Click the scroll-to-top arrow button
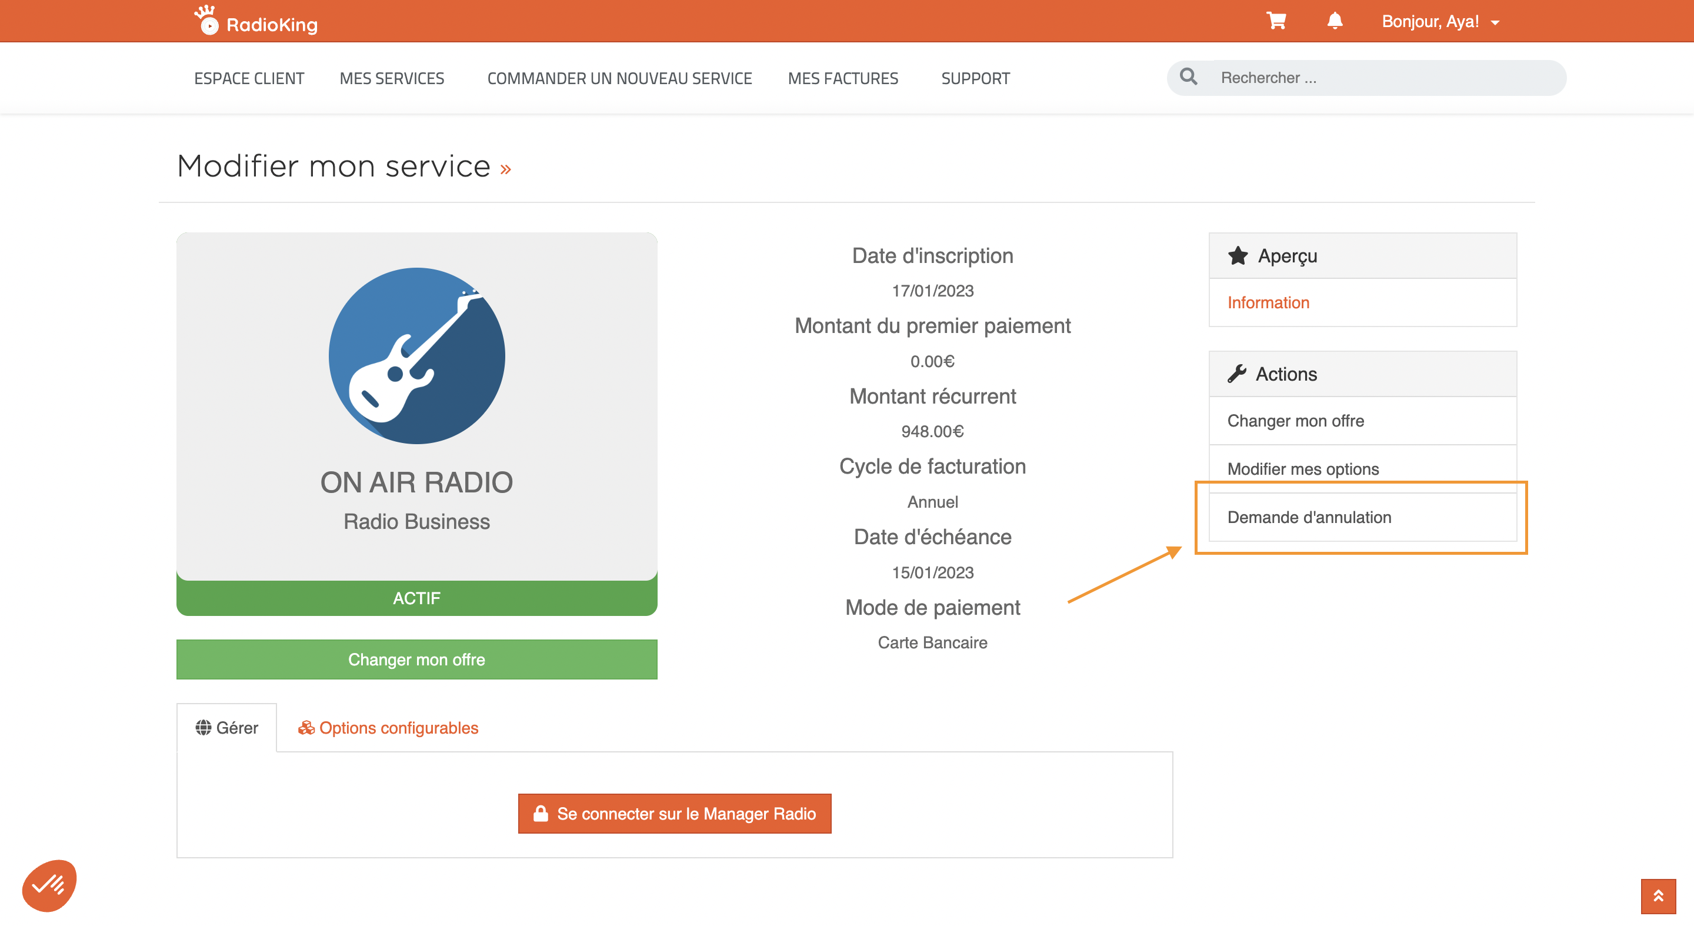 [1658, 896]
